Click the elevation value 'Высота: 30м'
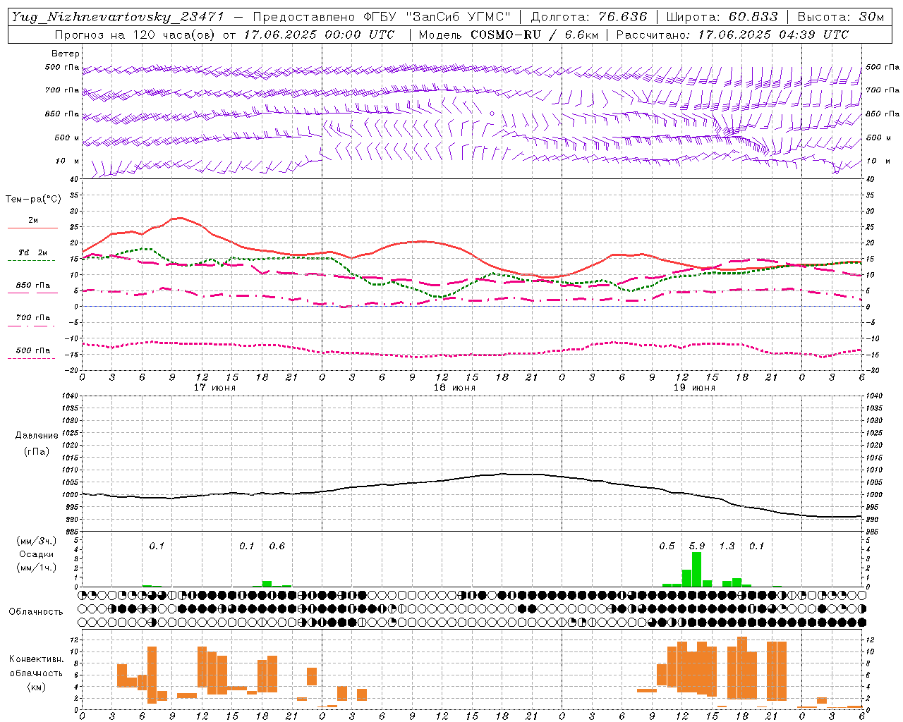Viewport: 903px width, 722px height. coord(840,17)
